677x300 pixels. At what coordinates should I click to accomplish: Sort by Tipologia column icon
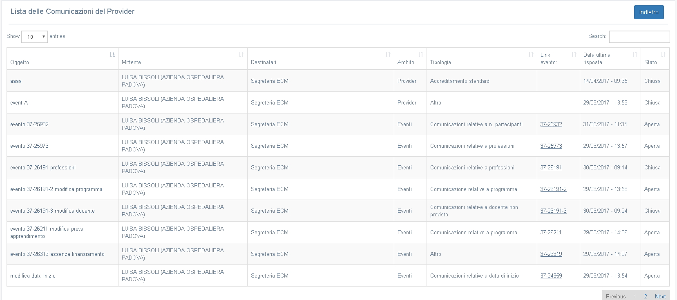click(531, 54)
